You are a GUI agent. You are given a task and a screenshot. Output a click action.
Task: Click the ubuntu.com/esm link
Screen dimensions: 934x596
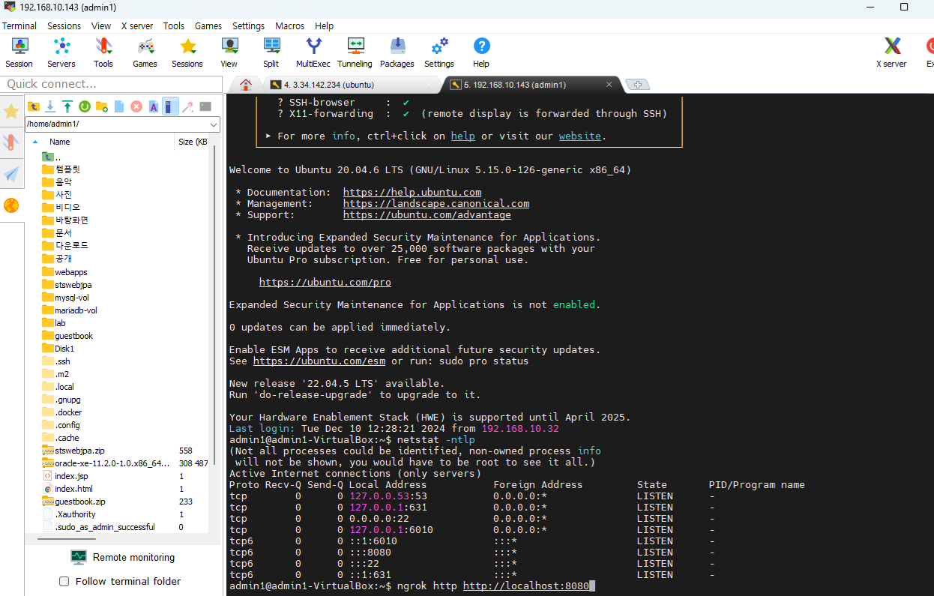[319, 361]
